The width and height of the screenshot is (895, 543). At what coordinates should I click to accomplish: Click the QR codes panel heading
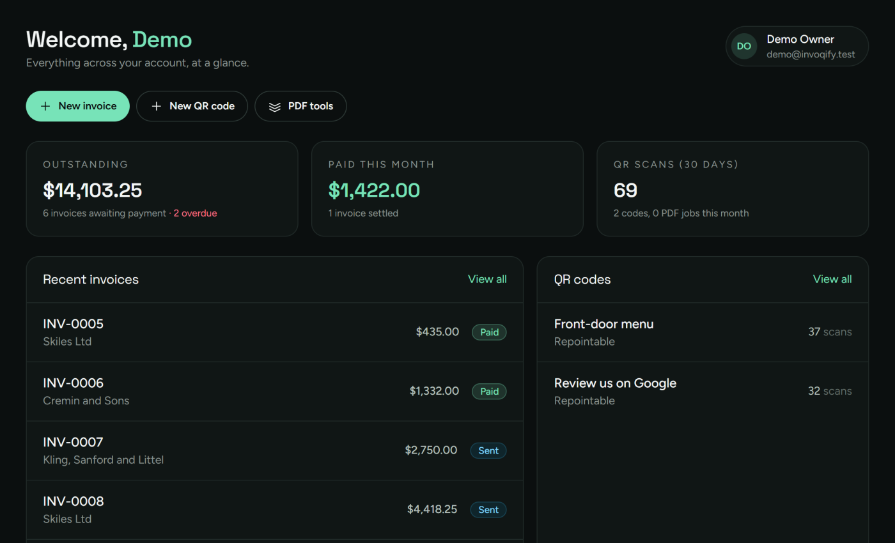pos(582,279)
